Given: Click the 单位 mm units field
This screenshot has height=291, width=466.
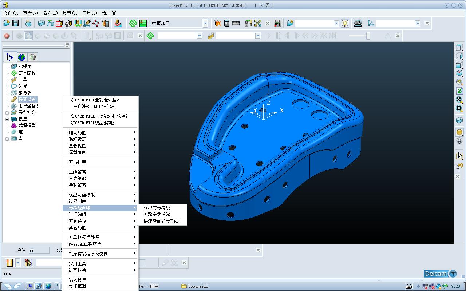Looking at the screenshot, I should pos(39,250).
